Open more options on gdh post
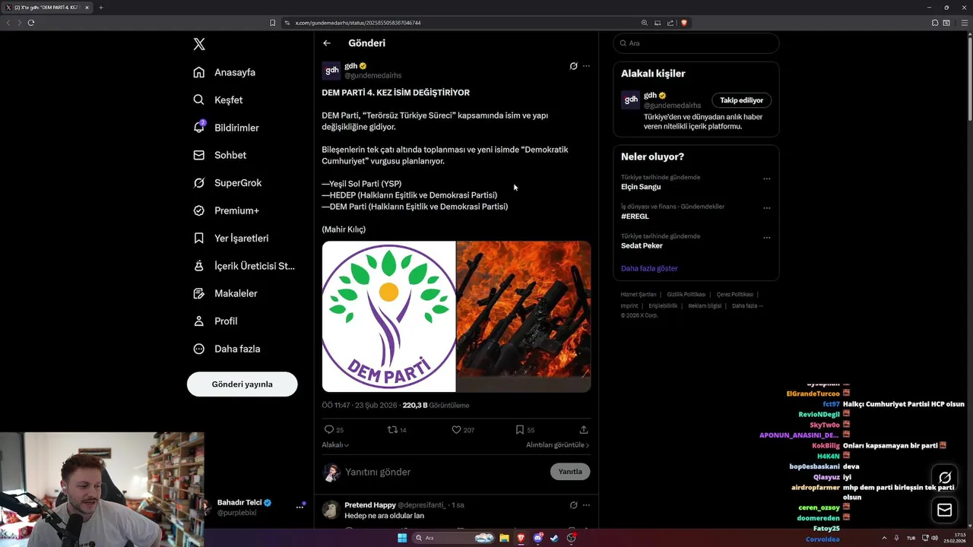Image resolution: width=973 pixels, height=547 pixels. [586, 66]
